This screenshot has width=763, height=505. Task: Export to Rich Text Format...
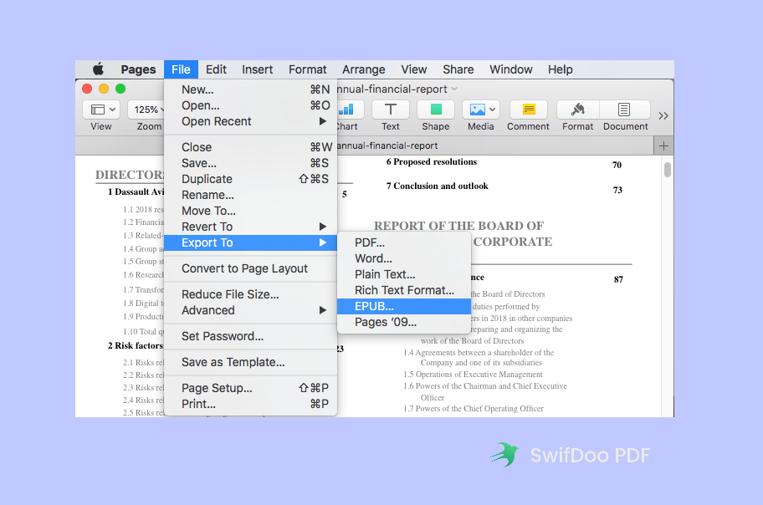404,290
